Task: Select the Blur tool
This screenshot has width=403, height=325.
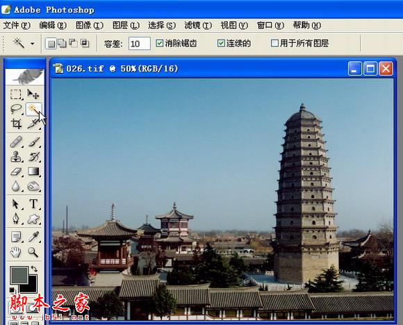Action: click(x=16, y=186)
